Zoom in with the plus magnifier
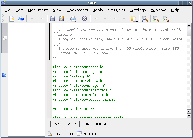193x138 pixels. click(x=156, y=19)
